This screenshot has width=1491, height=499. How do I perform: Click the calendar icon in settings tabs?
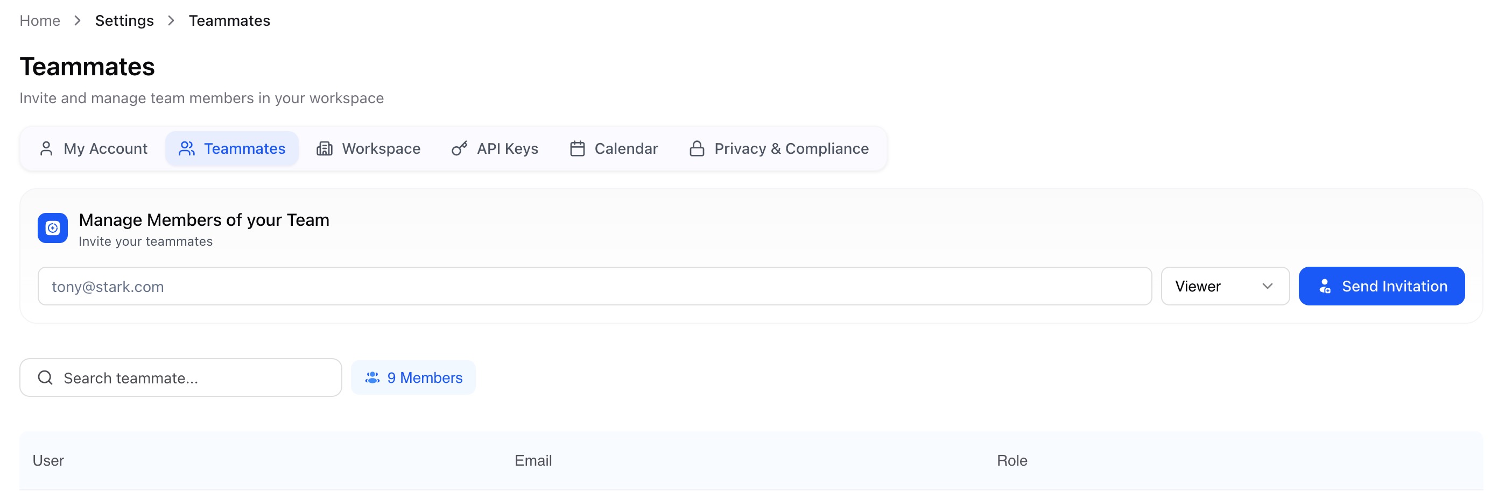577,148
